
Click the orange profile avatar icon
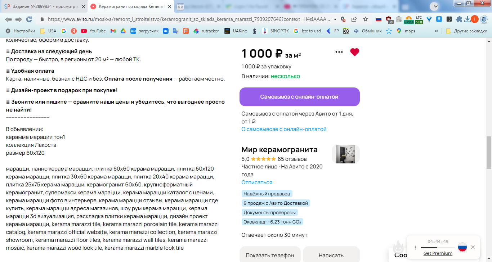pyautogui.click(x=475, y=19)
